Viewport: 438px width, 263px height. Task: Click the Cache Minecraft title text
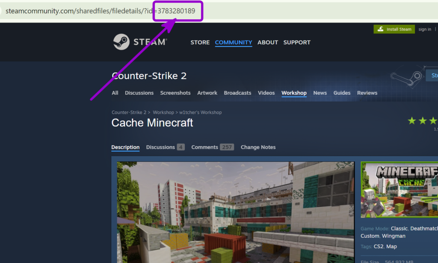coord(152,123)
